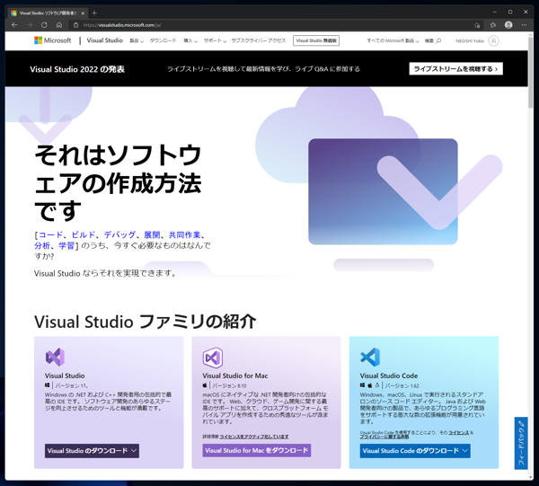
Task: Click the 学習 link
Action: (66, 245)
